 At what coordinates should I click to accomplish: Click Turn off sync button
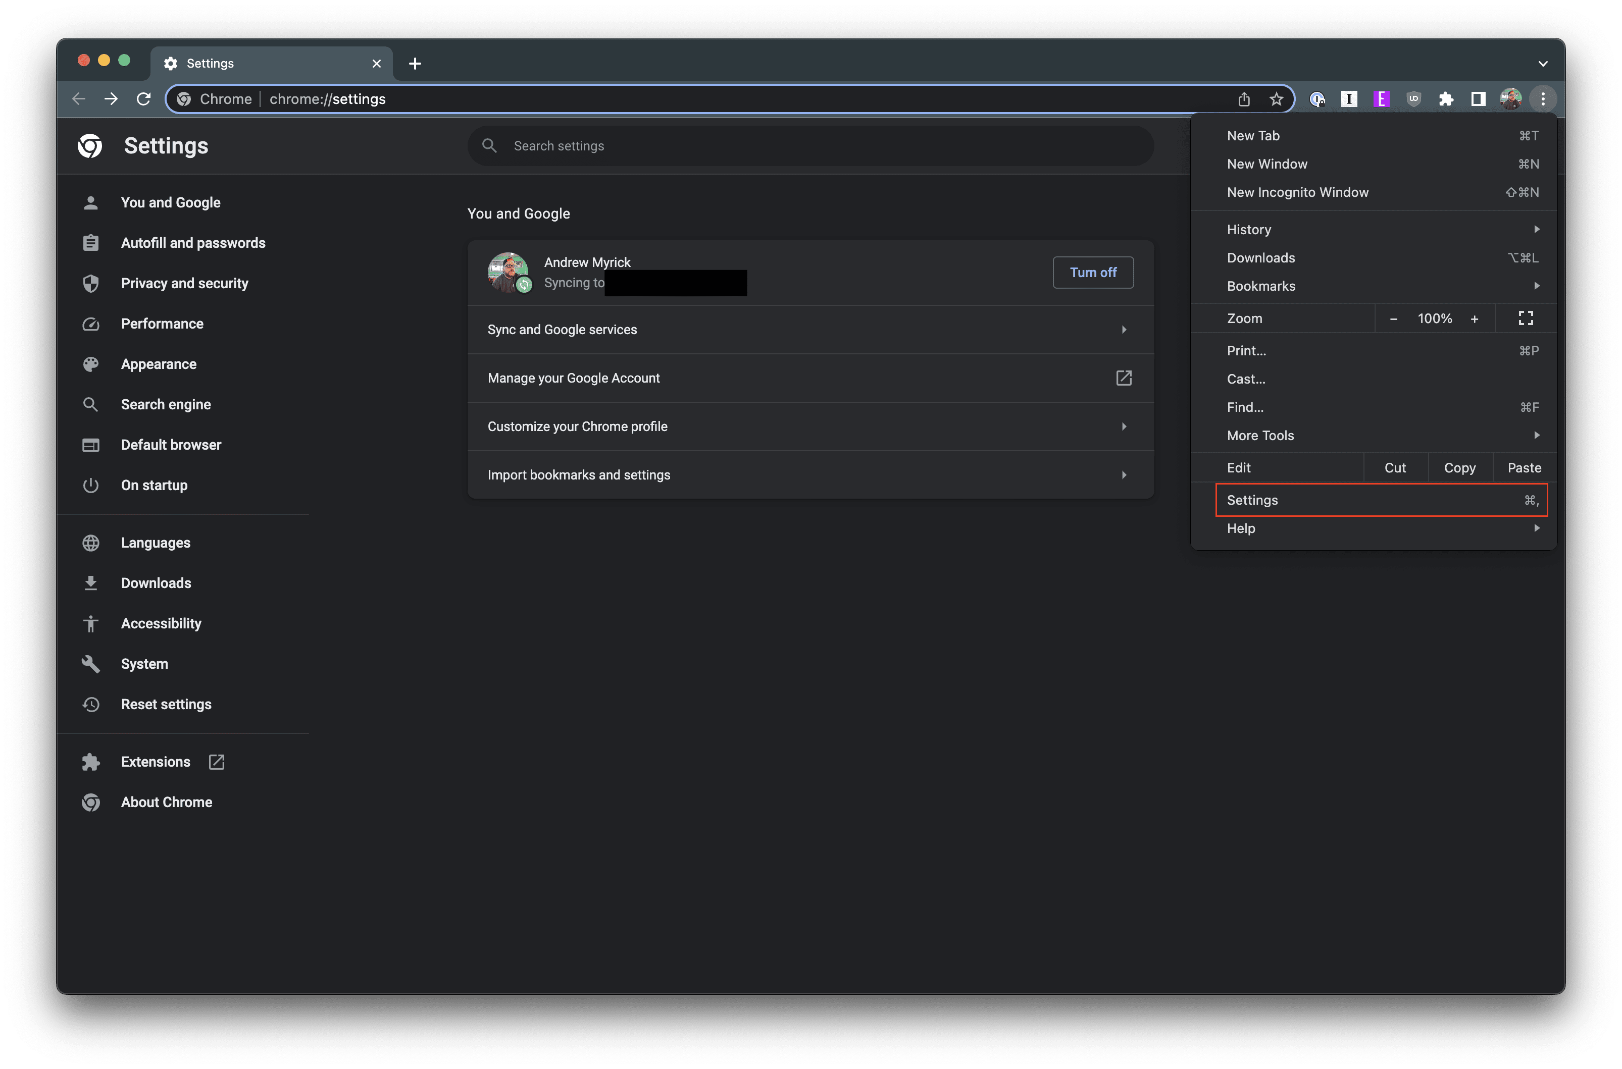point(1093,272)
